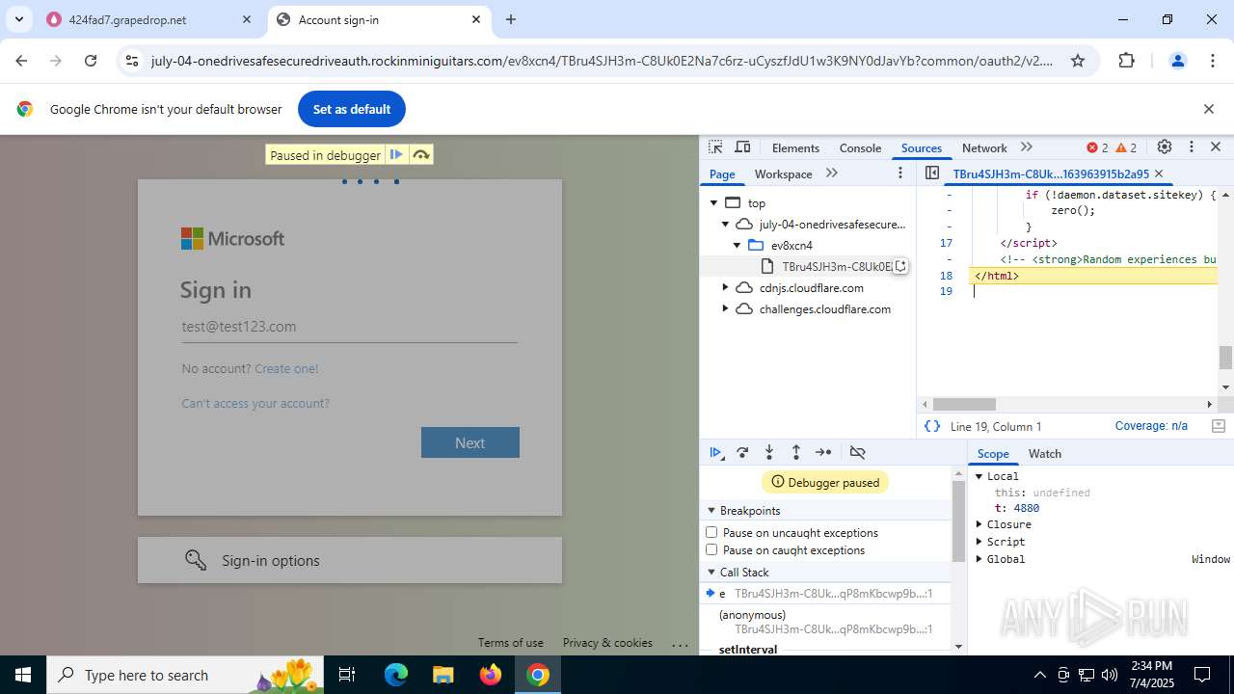Switch to the Console tab

point(860,147)
